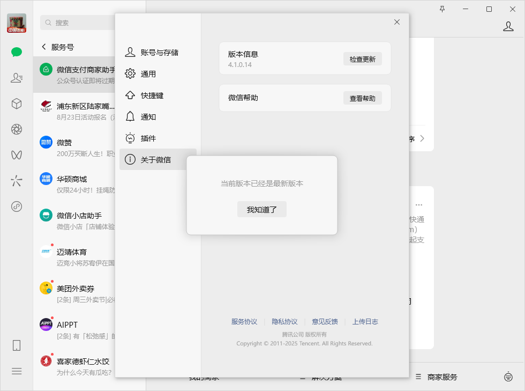This screenshot has height=391, width=525.
Task: Select 账号与存储 settings tab
Action: click(x=158, y=53)
